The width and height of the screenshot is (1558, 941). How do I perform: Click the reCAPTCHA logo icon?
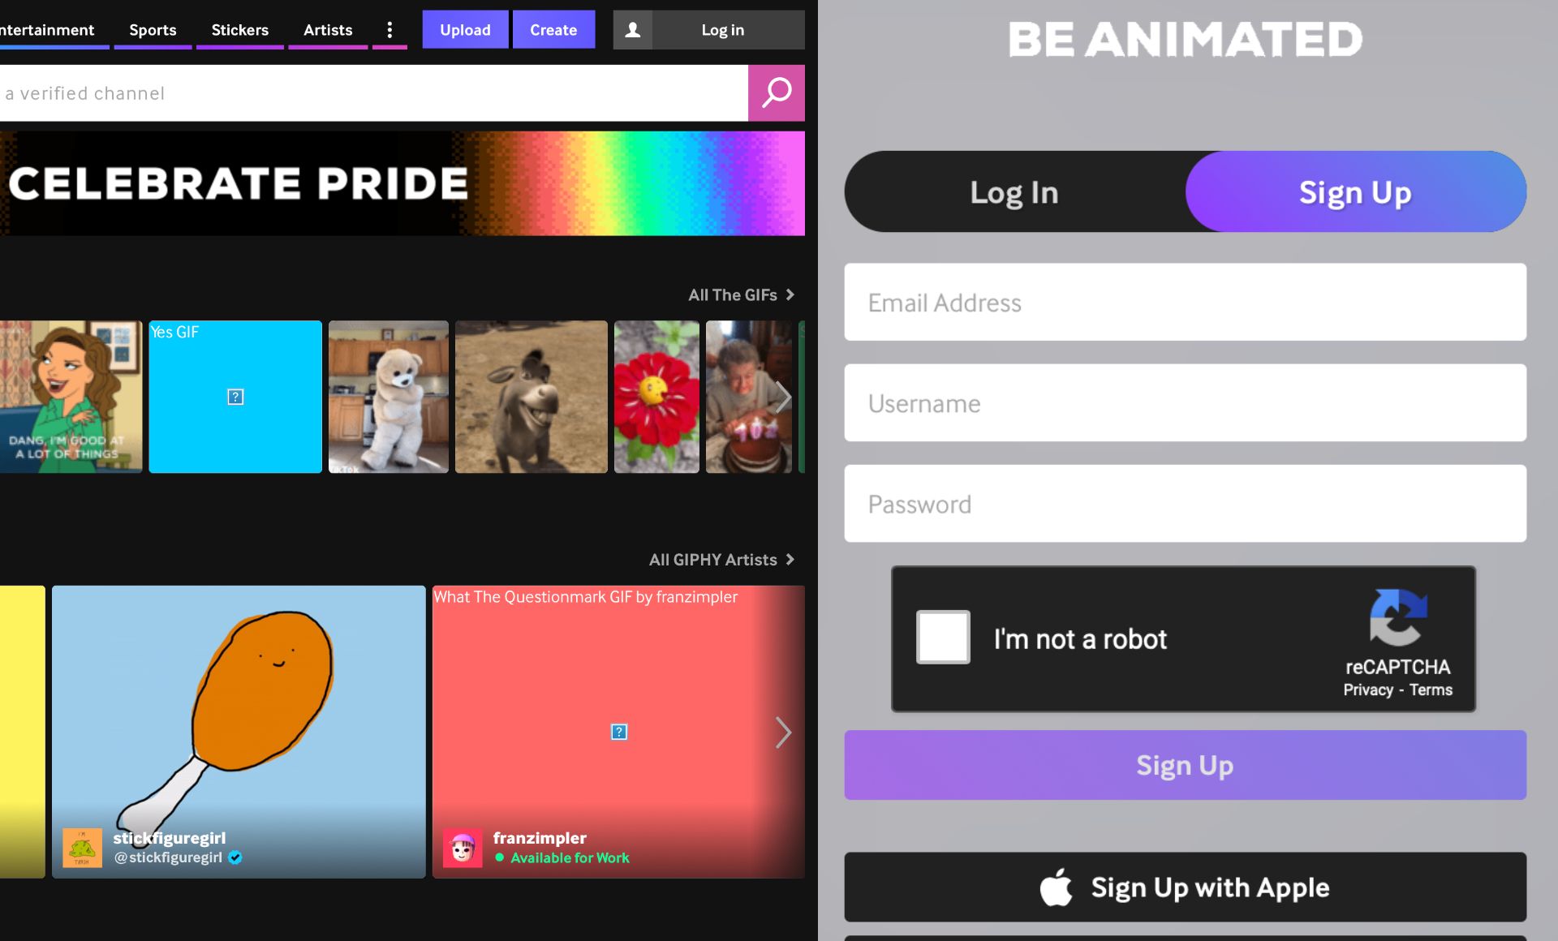pyautogui.click(x=1397, y=617)
